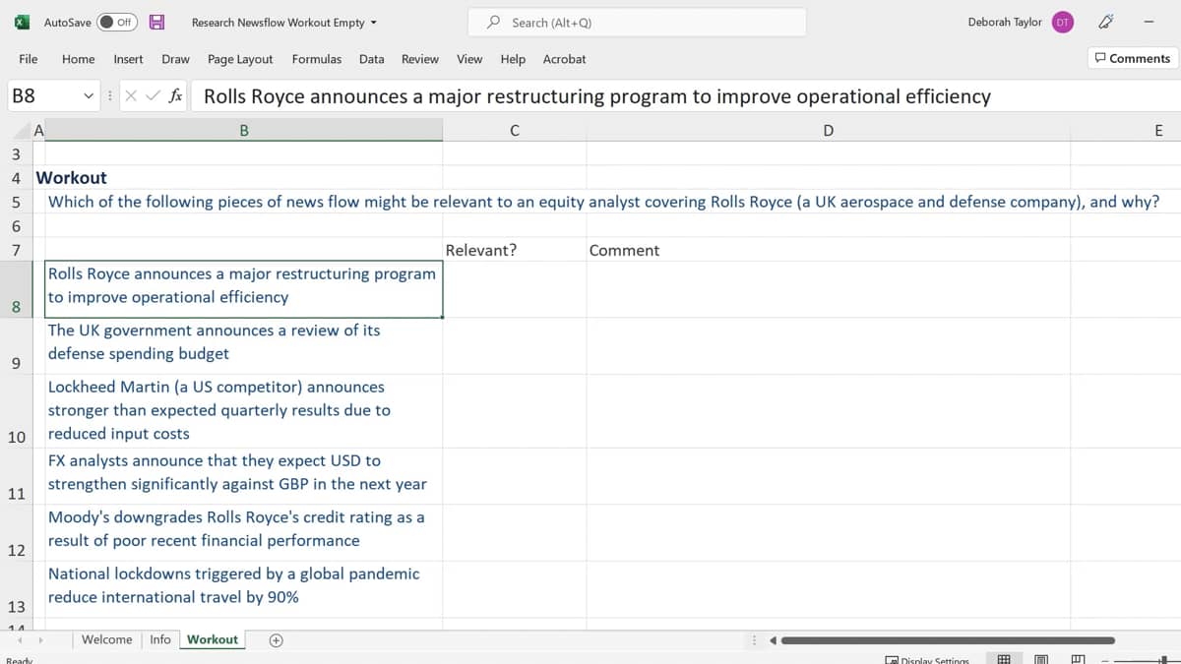The width and height of the screenshot is (1181, 664).
Task: Open the Data ribbon tab
Action: tap(372, 59)
